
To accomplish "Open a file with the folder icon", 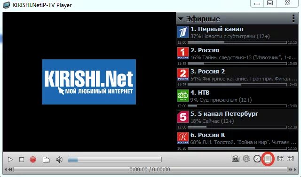I will coord(46,160).
